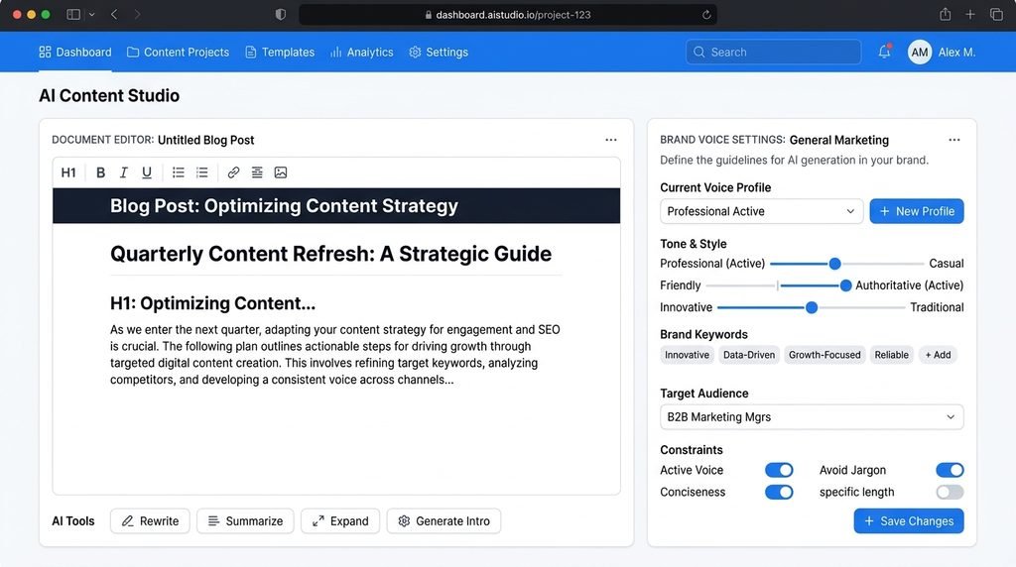This screenshot has height=567, width=1016.
Task: Click the Generate Intro button
Action: click(x=444, y=521)
